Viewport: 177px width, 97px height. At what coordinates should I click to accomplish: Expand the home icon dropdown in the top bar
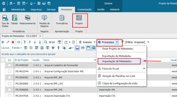click(34, 4)
